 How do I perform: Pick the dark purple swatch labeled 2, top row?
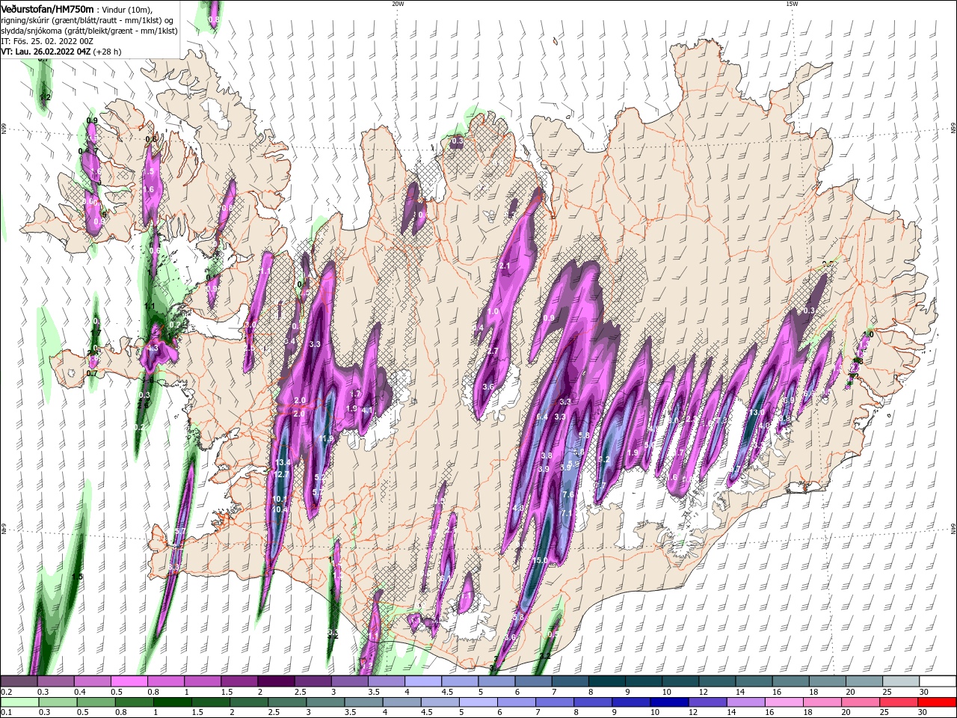(275, 681)
